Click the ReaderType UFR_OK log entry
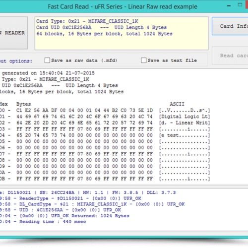Image resolution: width=248 pixels, height=248 pixels. click(x=70, y=198)
